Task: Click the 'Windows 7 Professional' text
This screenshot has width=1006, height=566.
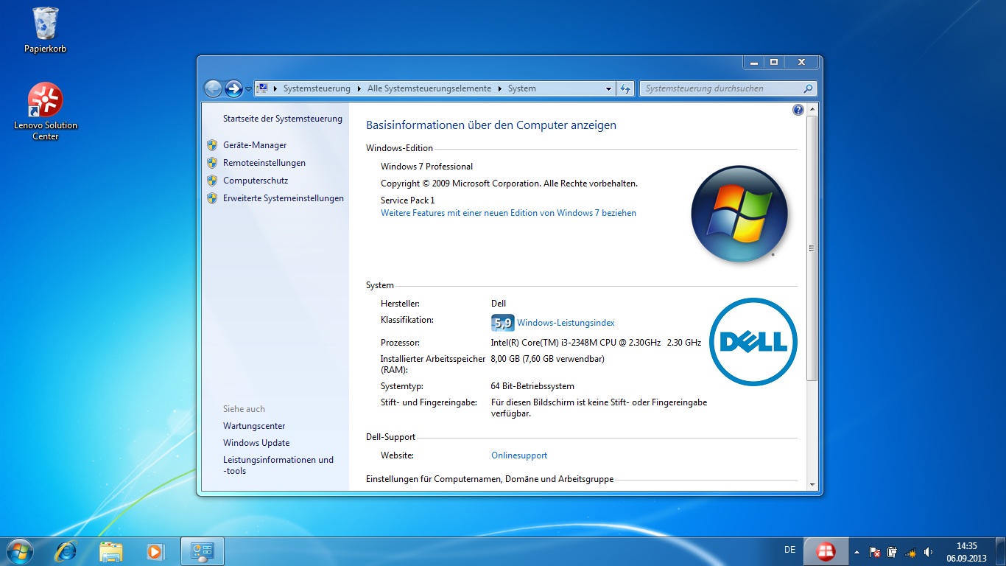Action: coord(426,167)
